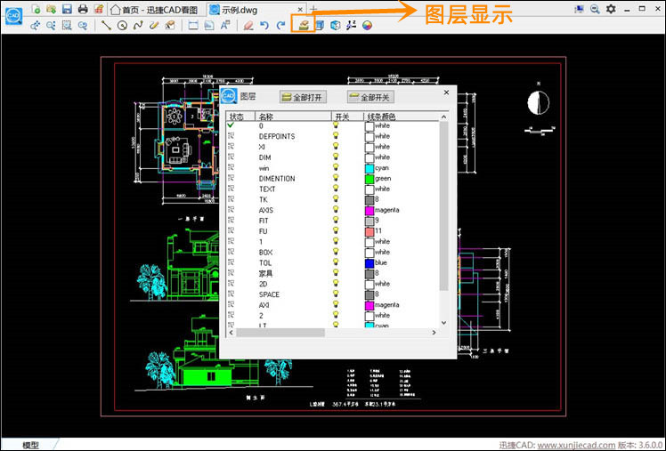Screen dimensions: 666x451
Task: Toggle the bulb for layer win
Action: pos(336,167)
